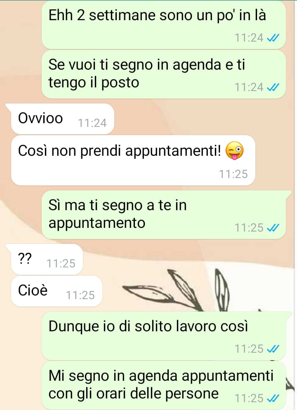Tap the 11:25 timestamp beside '??'
The height and width of the screenshot is (410, 297).
(x=61, y=264)
